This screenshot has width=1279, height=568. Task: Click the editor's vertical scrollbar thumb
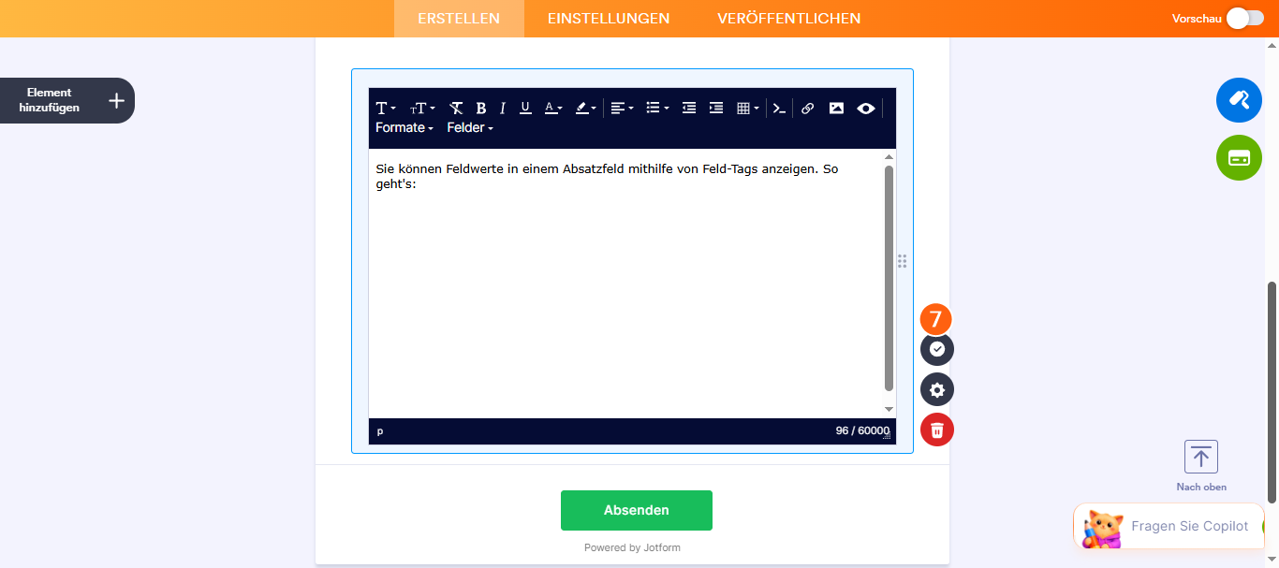(x=889, y=278)
